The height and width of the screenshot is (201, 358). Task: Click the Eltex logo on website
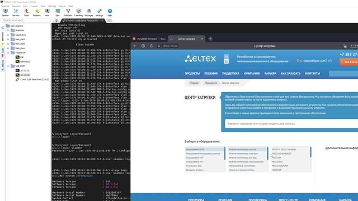click(200, 59)
